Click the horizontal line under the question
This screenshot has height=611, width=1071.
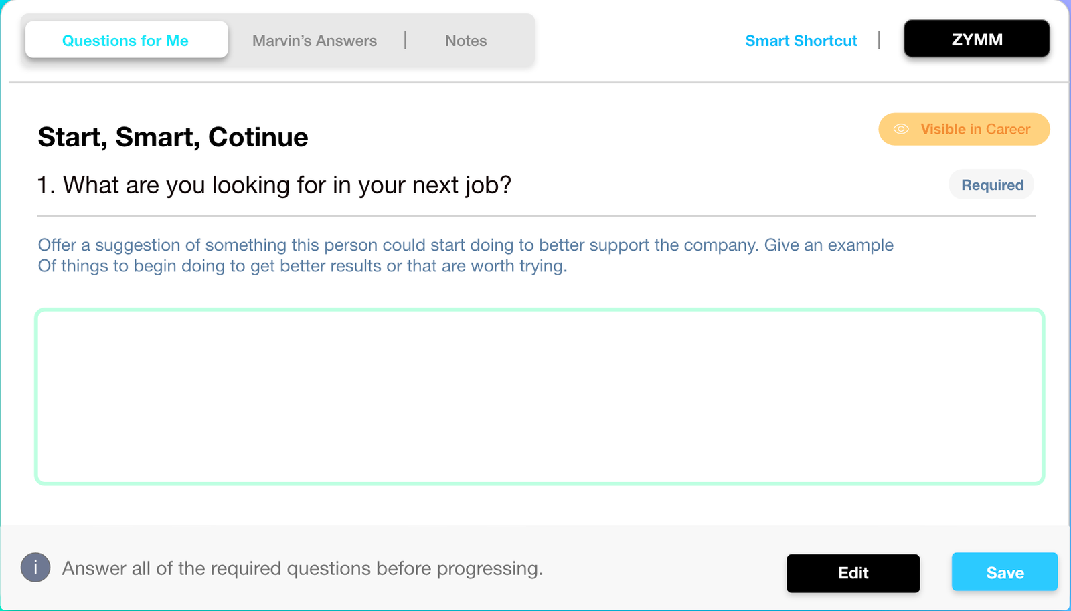coord(535,216)
